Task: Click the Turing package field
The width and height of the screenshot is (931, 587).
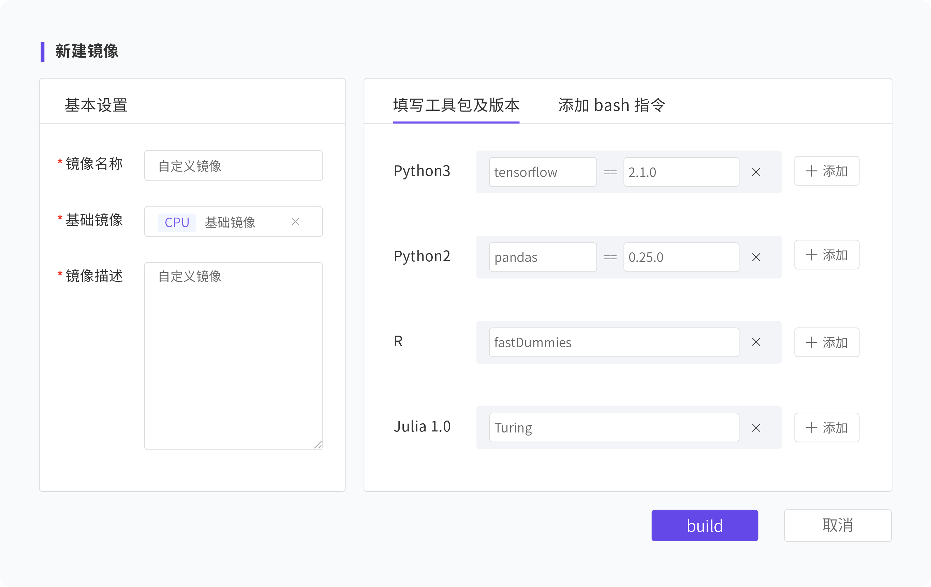Action: coord(614,428)
